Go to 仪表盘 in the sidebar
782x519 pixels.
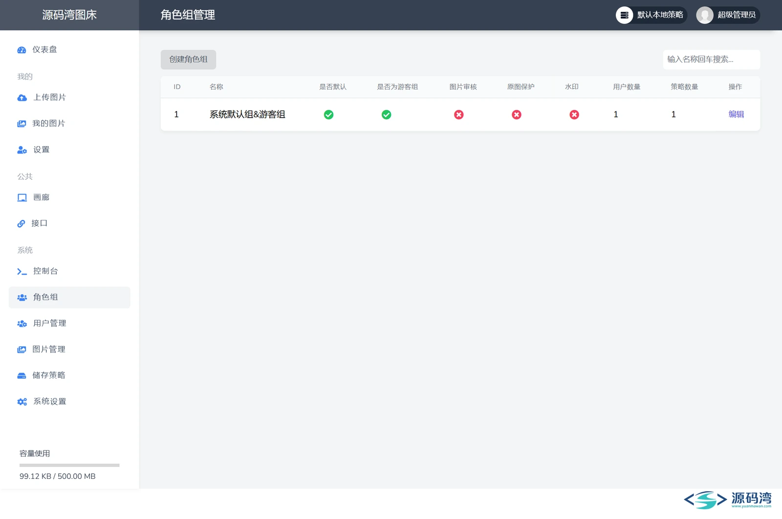point(69,50)
